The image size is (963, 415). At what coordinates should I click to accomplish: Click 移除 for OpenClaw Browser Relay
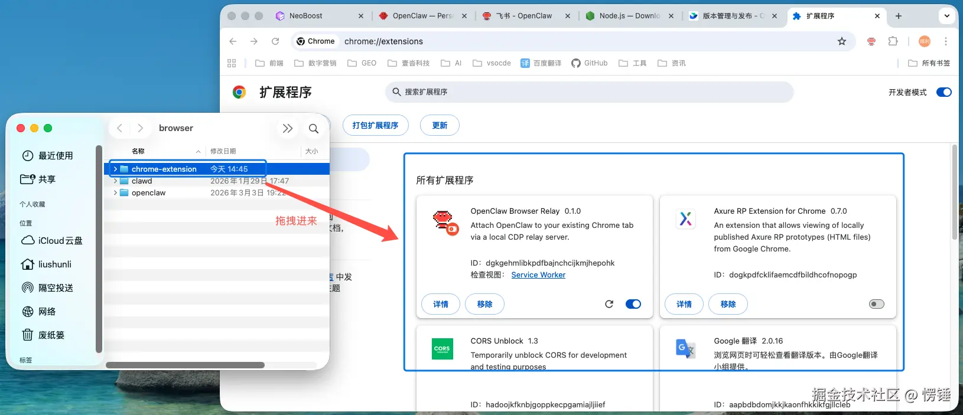(485, 304)
